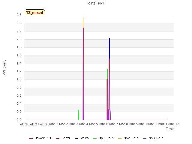192x144 pixels.
Task: Click the TZ_mixed annotation label
Action: [x=35, y=12]
